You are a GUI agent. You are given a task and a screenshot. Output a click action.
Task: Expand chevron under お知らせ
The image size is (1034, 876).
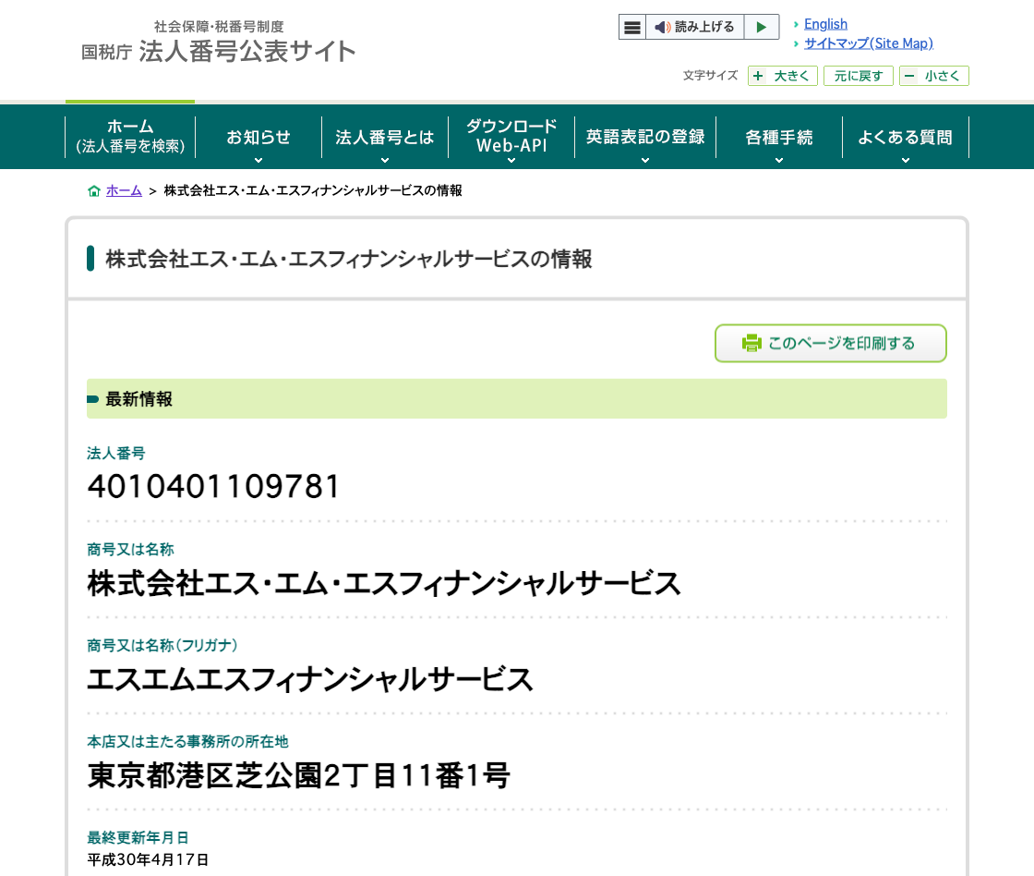(x=258, y=160)
